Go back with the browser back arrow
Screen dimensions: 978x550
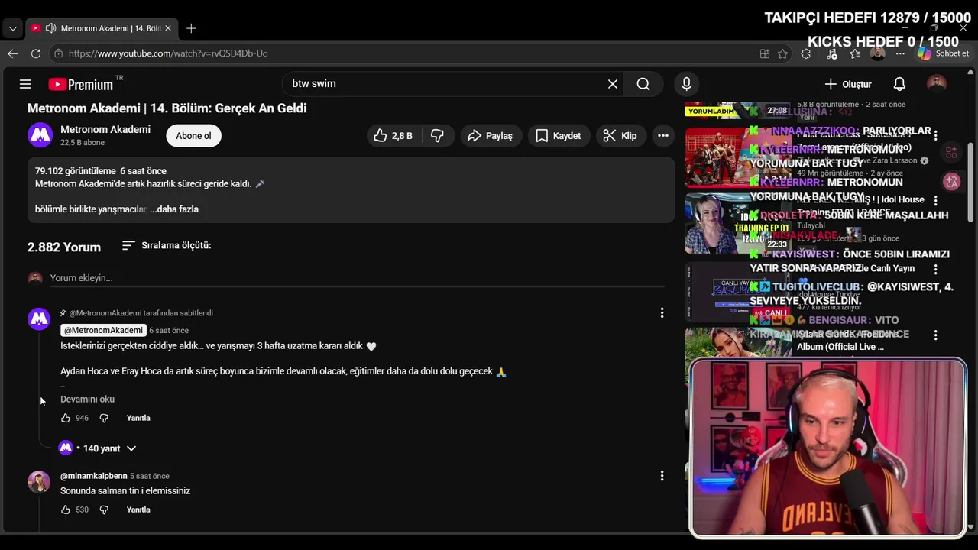[x=12, y=53]
